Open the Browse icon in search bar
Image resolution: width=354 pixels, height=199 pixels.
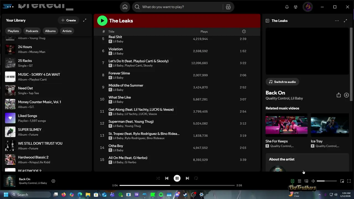pos(228,7)
